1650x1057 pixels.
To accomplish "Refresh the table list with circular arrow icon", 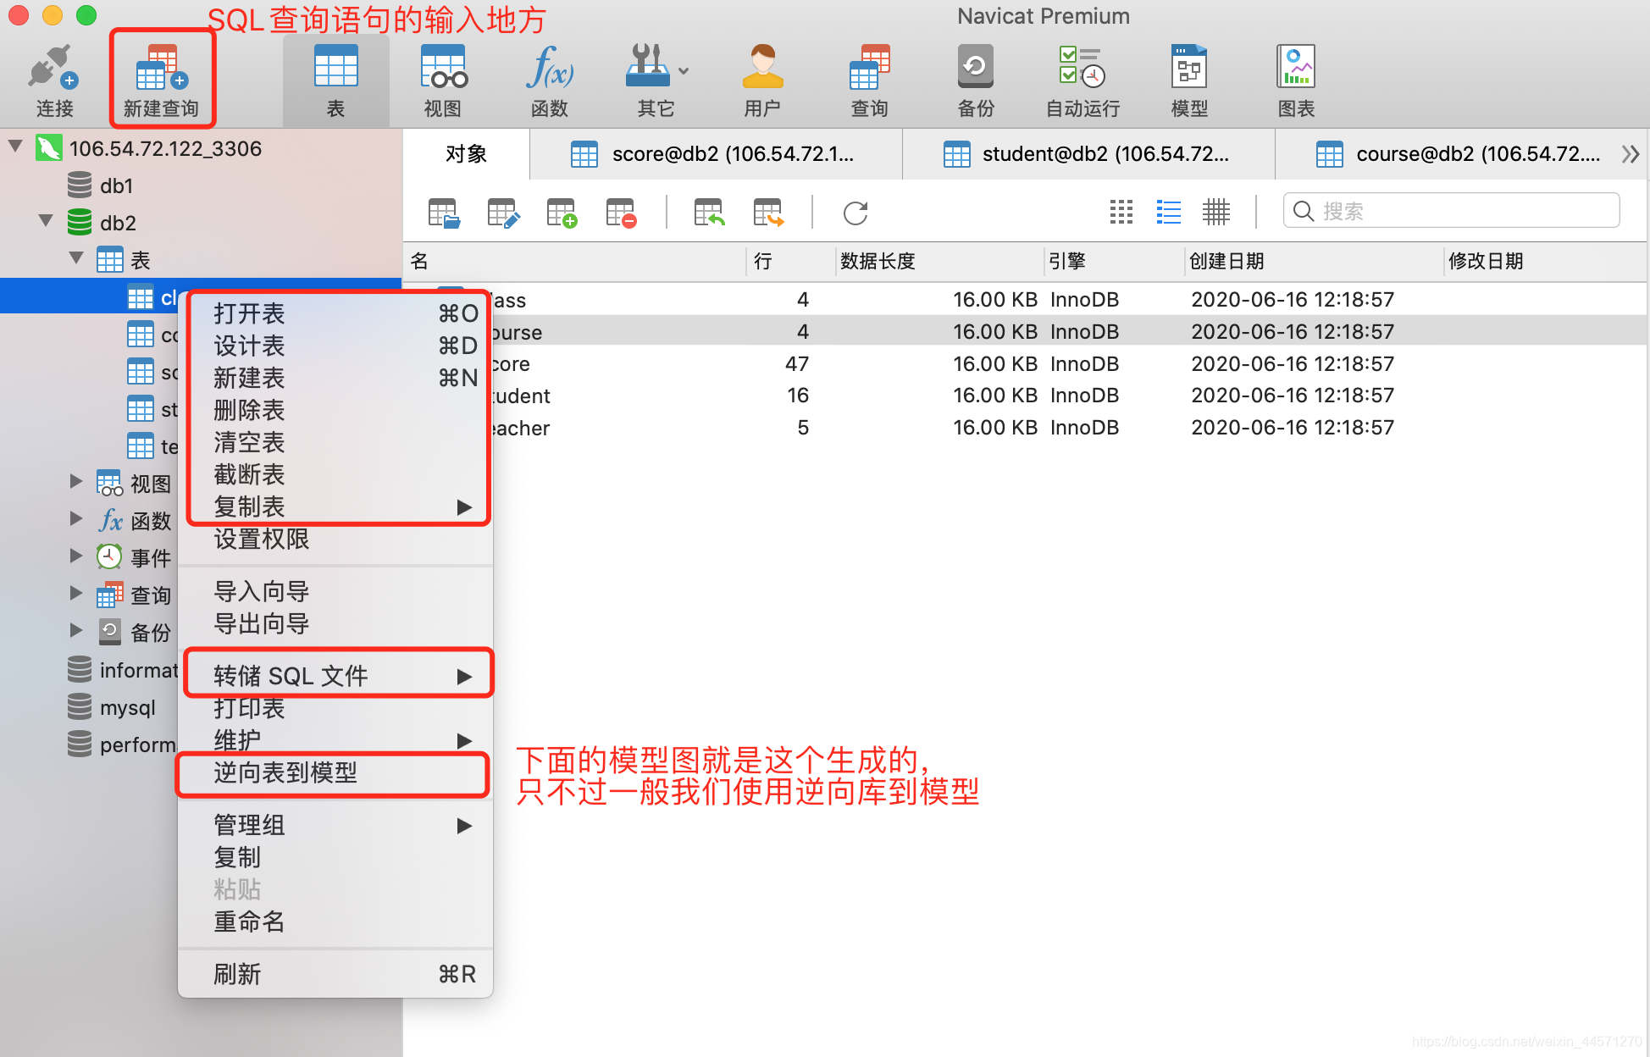I will tap(855, 213).
